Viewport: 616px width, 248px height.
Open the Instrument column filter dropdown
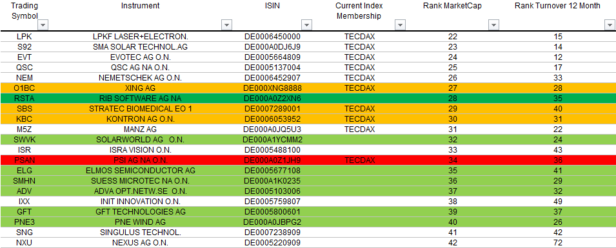click(x=226, y=25)
